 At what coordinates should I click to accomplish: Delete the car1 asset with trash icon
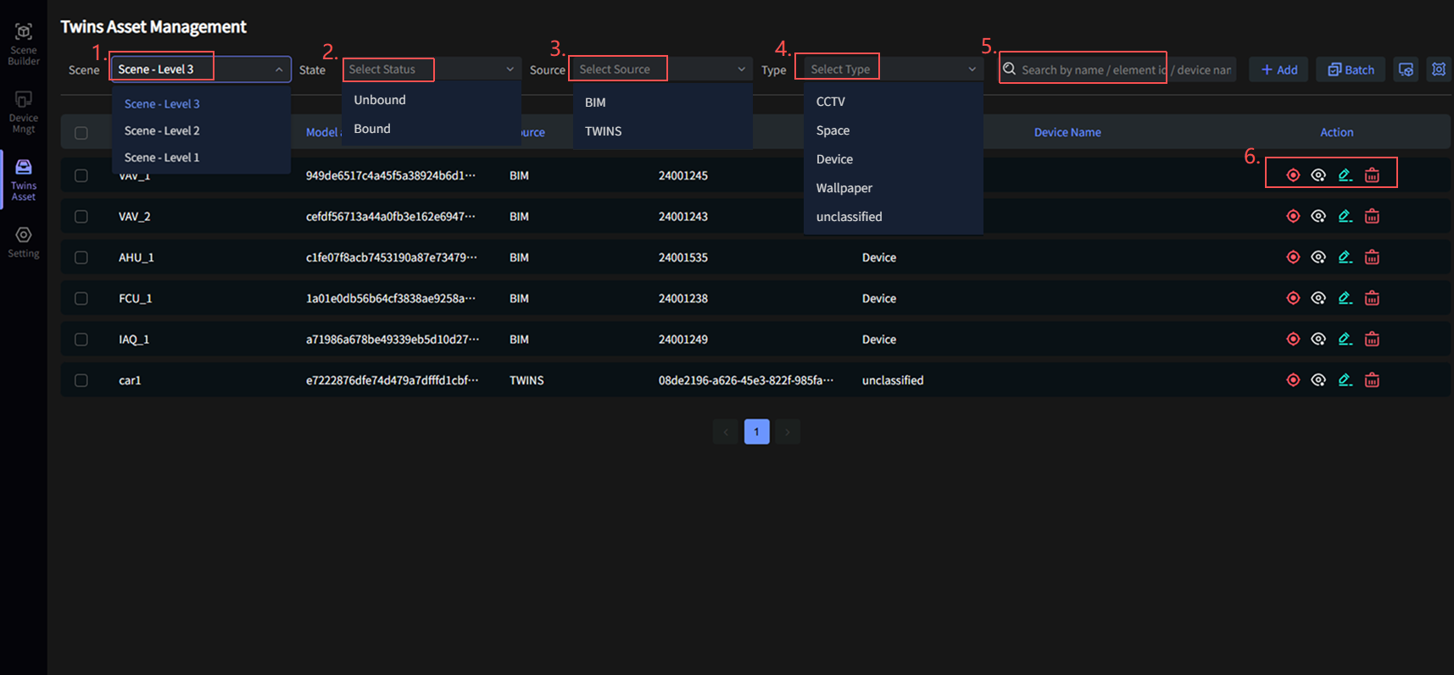click(1372, 380)
